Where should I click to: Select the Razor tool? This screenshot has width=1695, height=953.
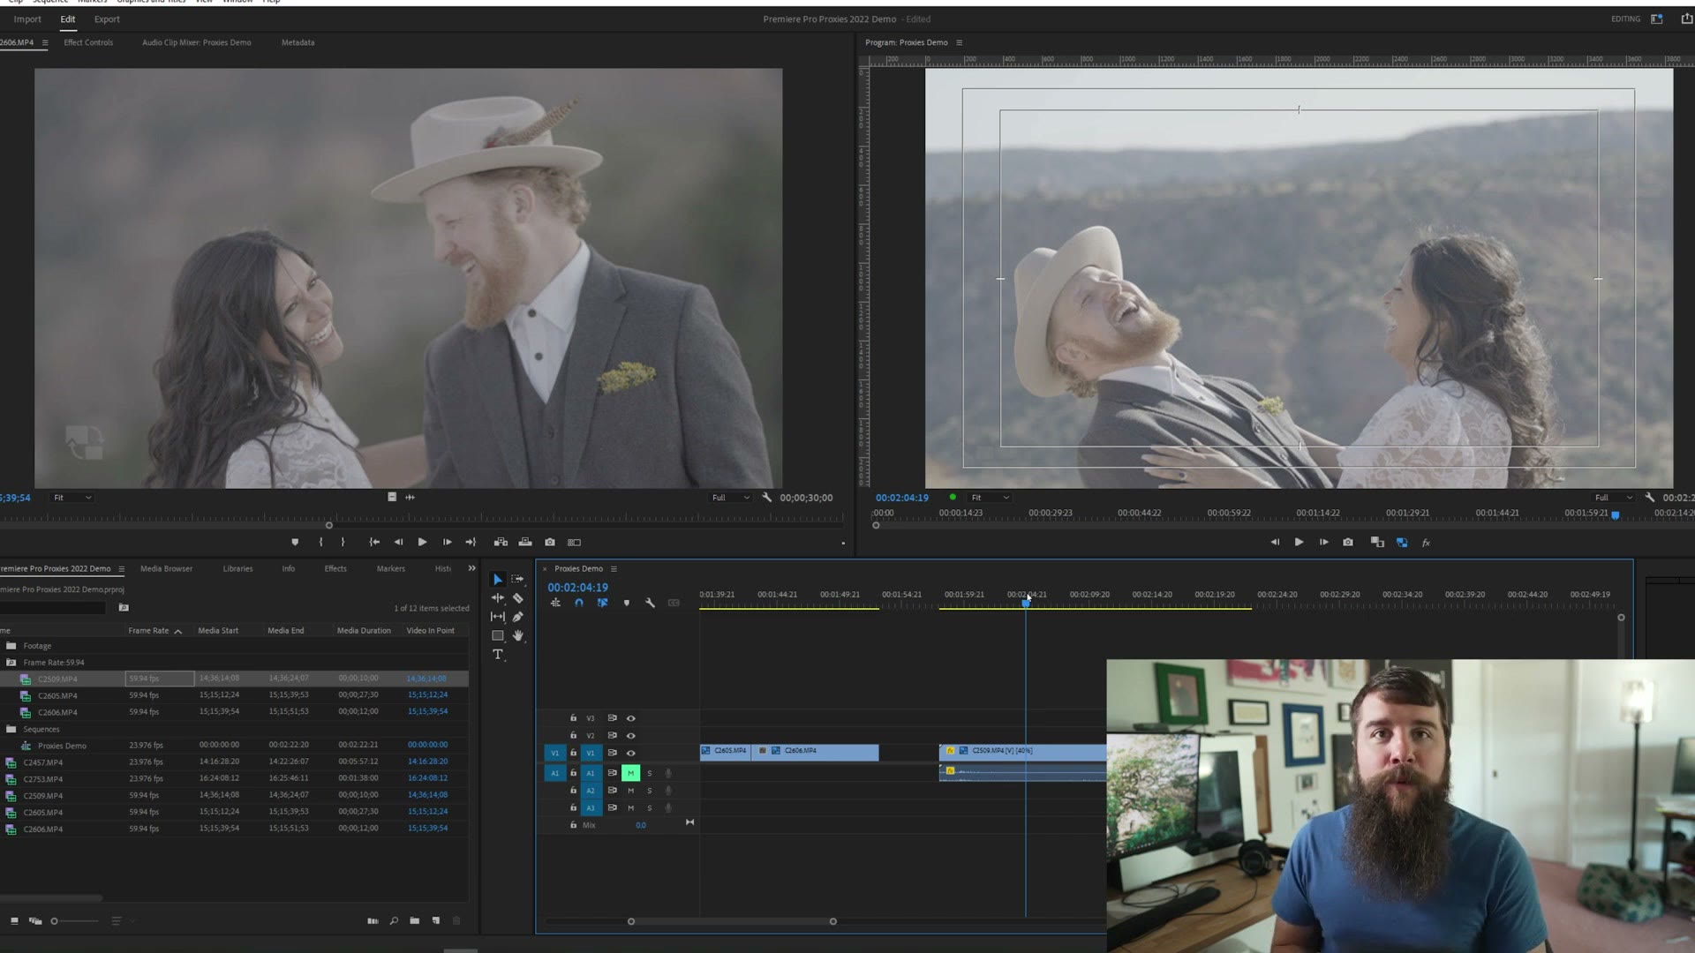click(x=518, y=598)
